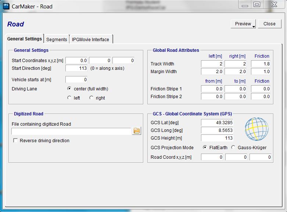Click 'File containing digitized Road' label
The height and width of the screenshot is (212, 287).
(x=41, y=124)
